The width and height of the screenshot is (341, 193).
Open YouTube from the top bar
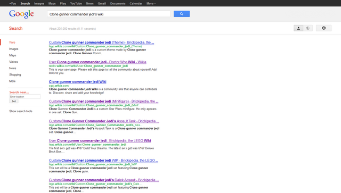(76, 4)
